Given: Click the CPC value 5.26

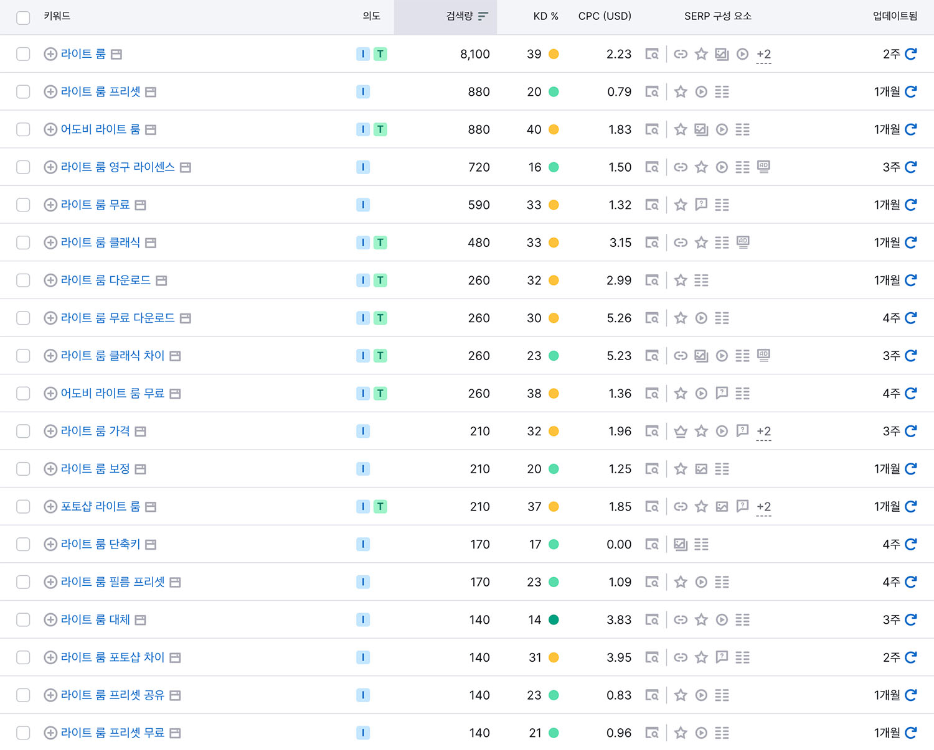Looking at the screenshot, I should [619, 318].
